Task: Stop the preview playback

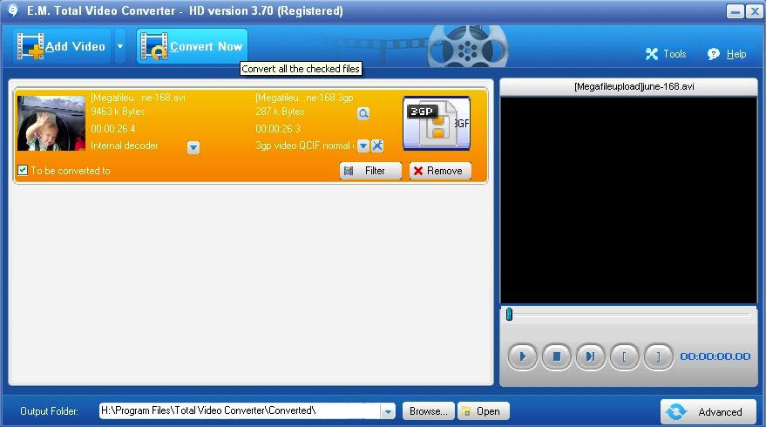Action: tap(557, 356)
